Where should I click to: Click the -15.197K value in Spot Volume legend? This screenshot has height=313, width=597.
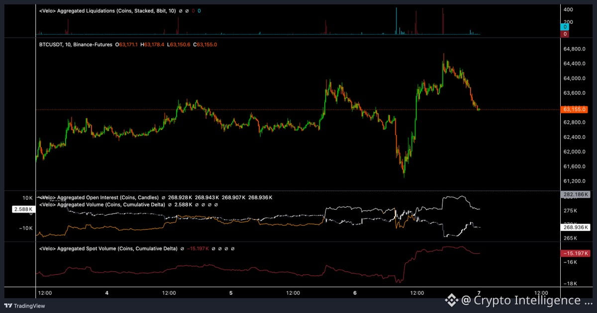(198, 248)
